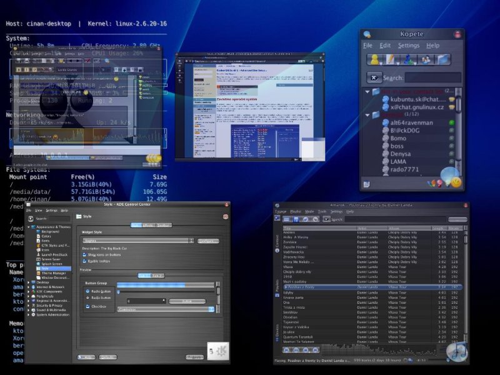Click in the Amarok Search field
The image size is (500, 375).
[395, 219]
